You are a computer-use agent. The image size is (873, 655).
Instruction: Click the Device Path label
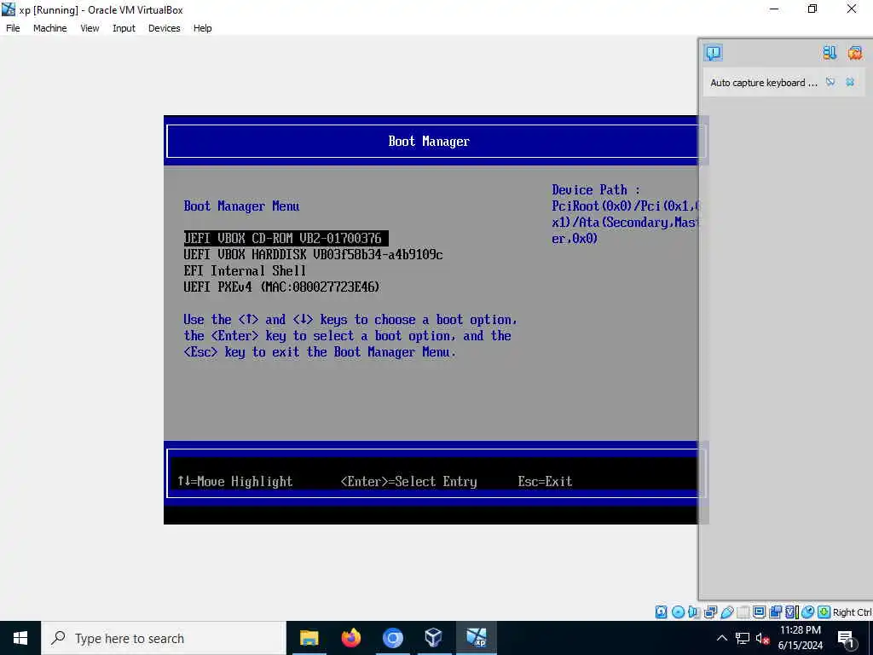click(596, 190)
